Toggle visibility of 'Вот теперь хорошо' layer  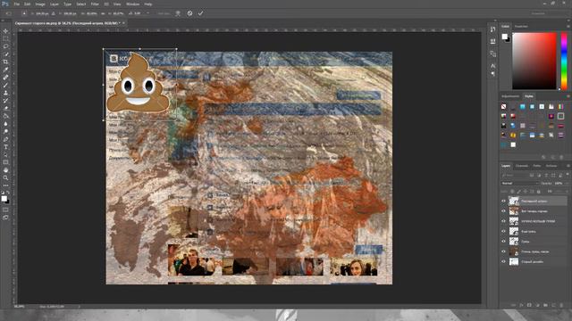(504, 211)
